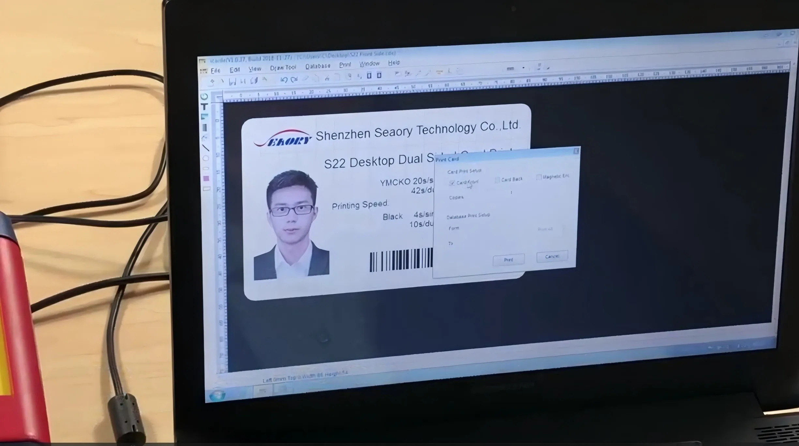
Task: Click the Cancel button in dialog
Action: (x=552, y=257)
